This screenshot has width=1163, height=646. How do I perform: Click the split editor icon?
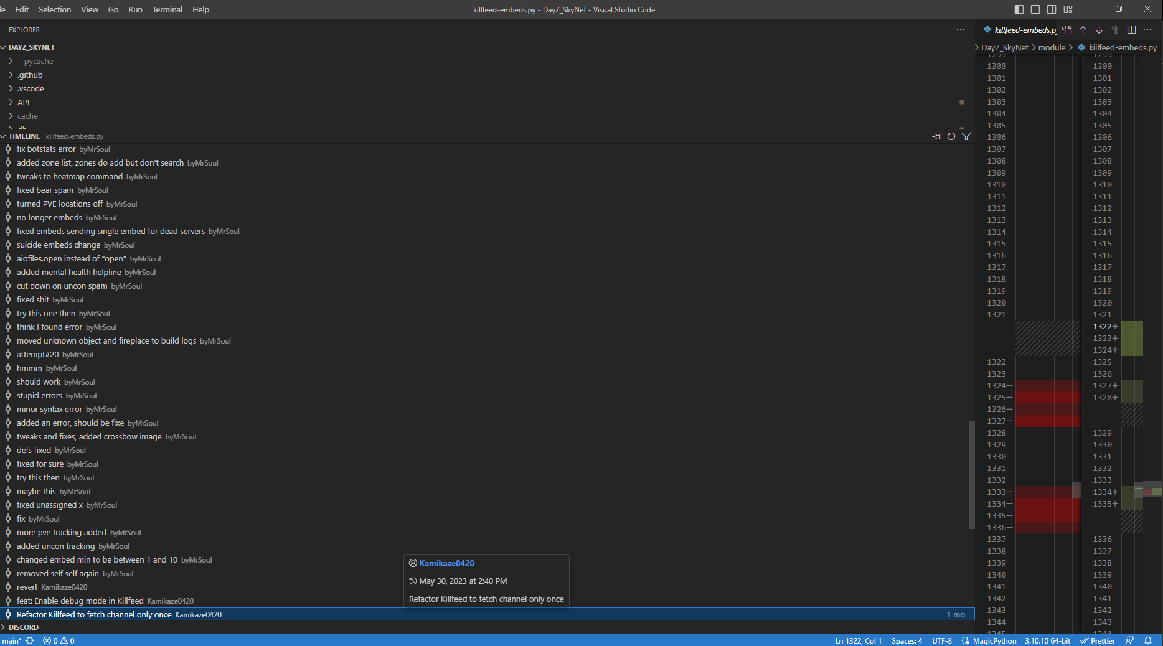pyautogui.click(x=1132, y=30)
